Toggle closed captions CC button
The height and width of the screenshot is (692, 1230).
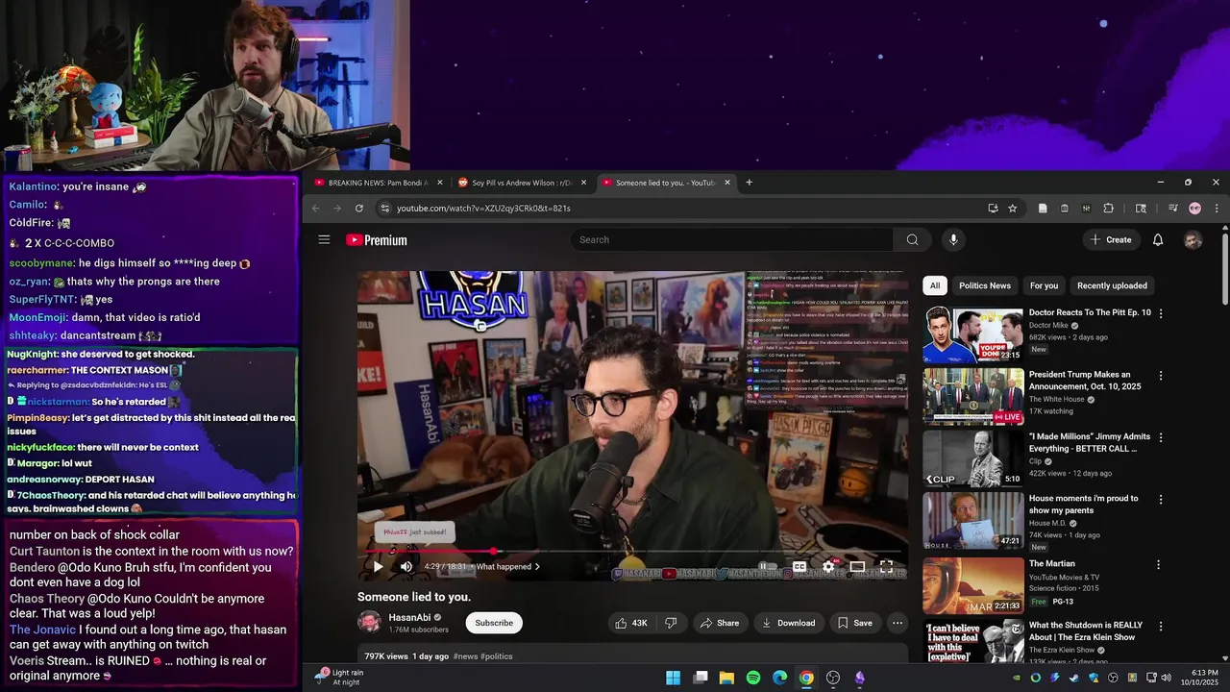pos(799,567)
